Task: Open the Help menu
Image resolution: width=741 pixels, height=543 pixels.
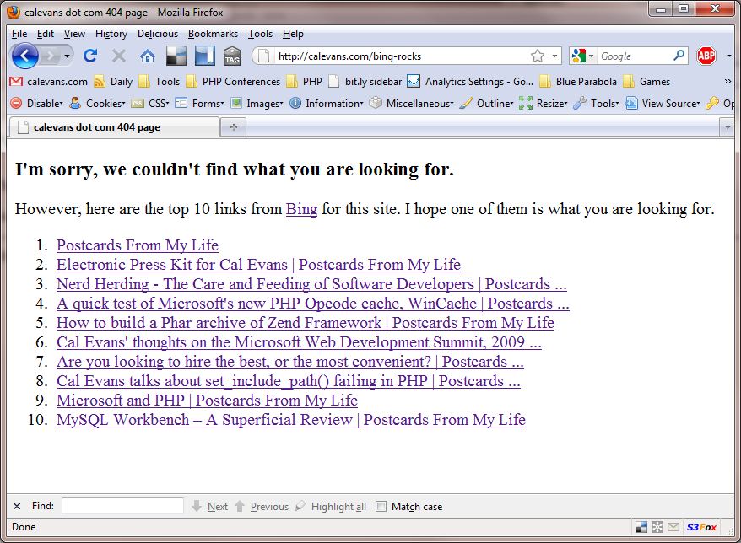Action: coord(293,34)
